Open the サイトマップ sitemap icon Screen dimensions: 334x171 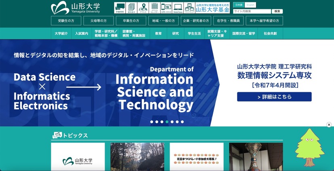click(x=189, y=8)
